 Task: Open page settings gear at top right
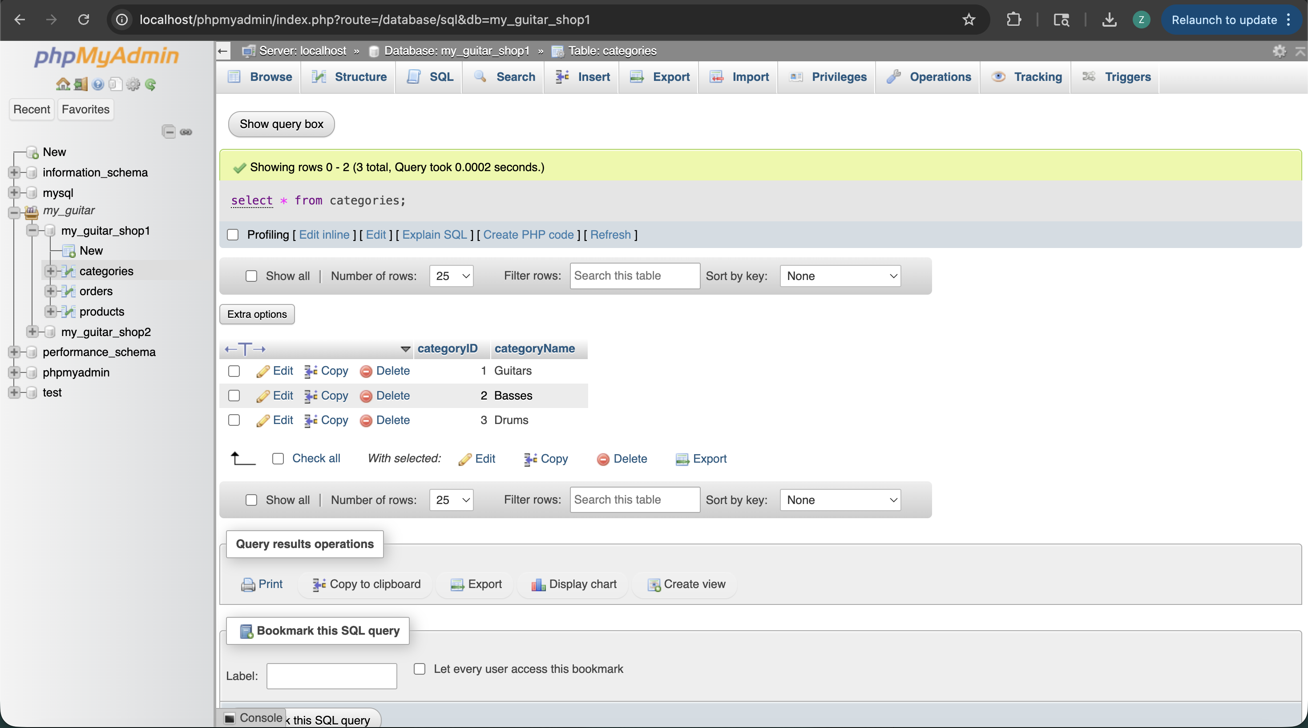click(1280, 51)
